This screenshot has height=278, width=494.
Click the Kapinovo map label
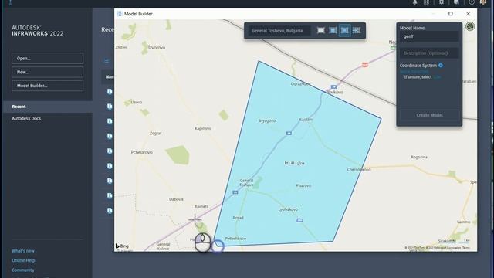pyautogui.click(x=203, y=129)
